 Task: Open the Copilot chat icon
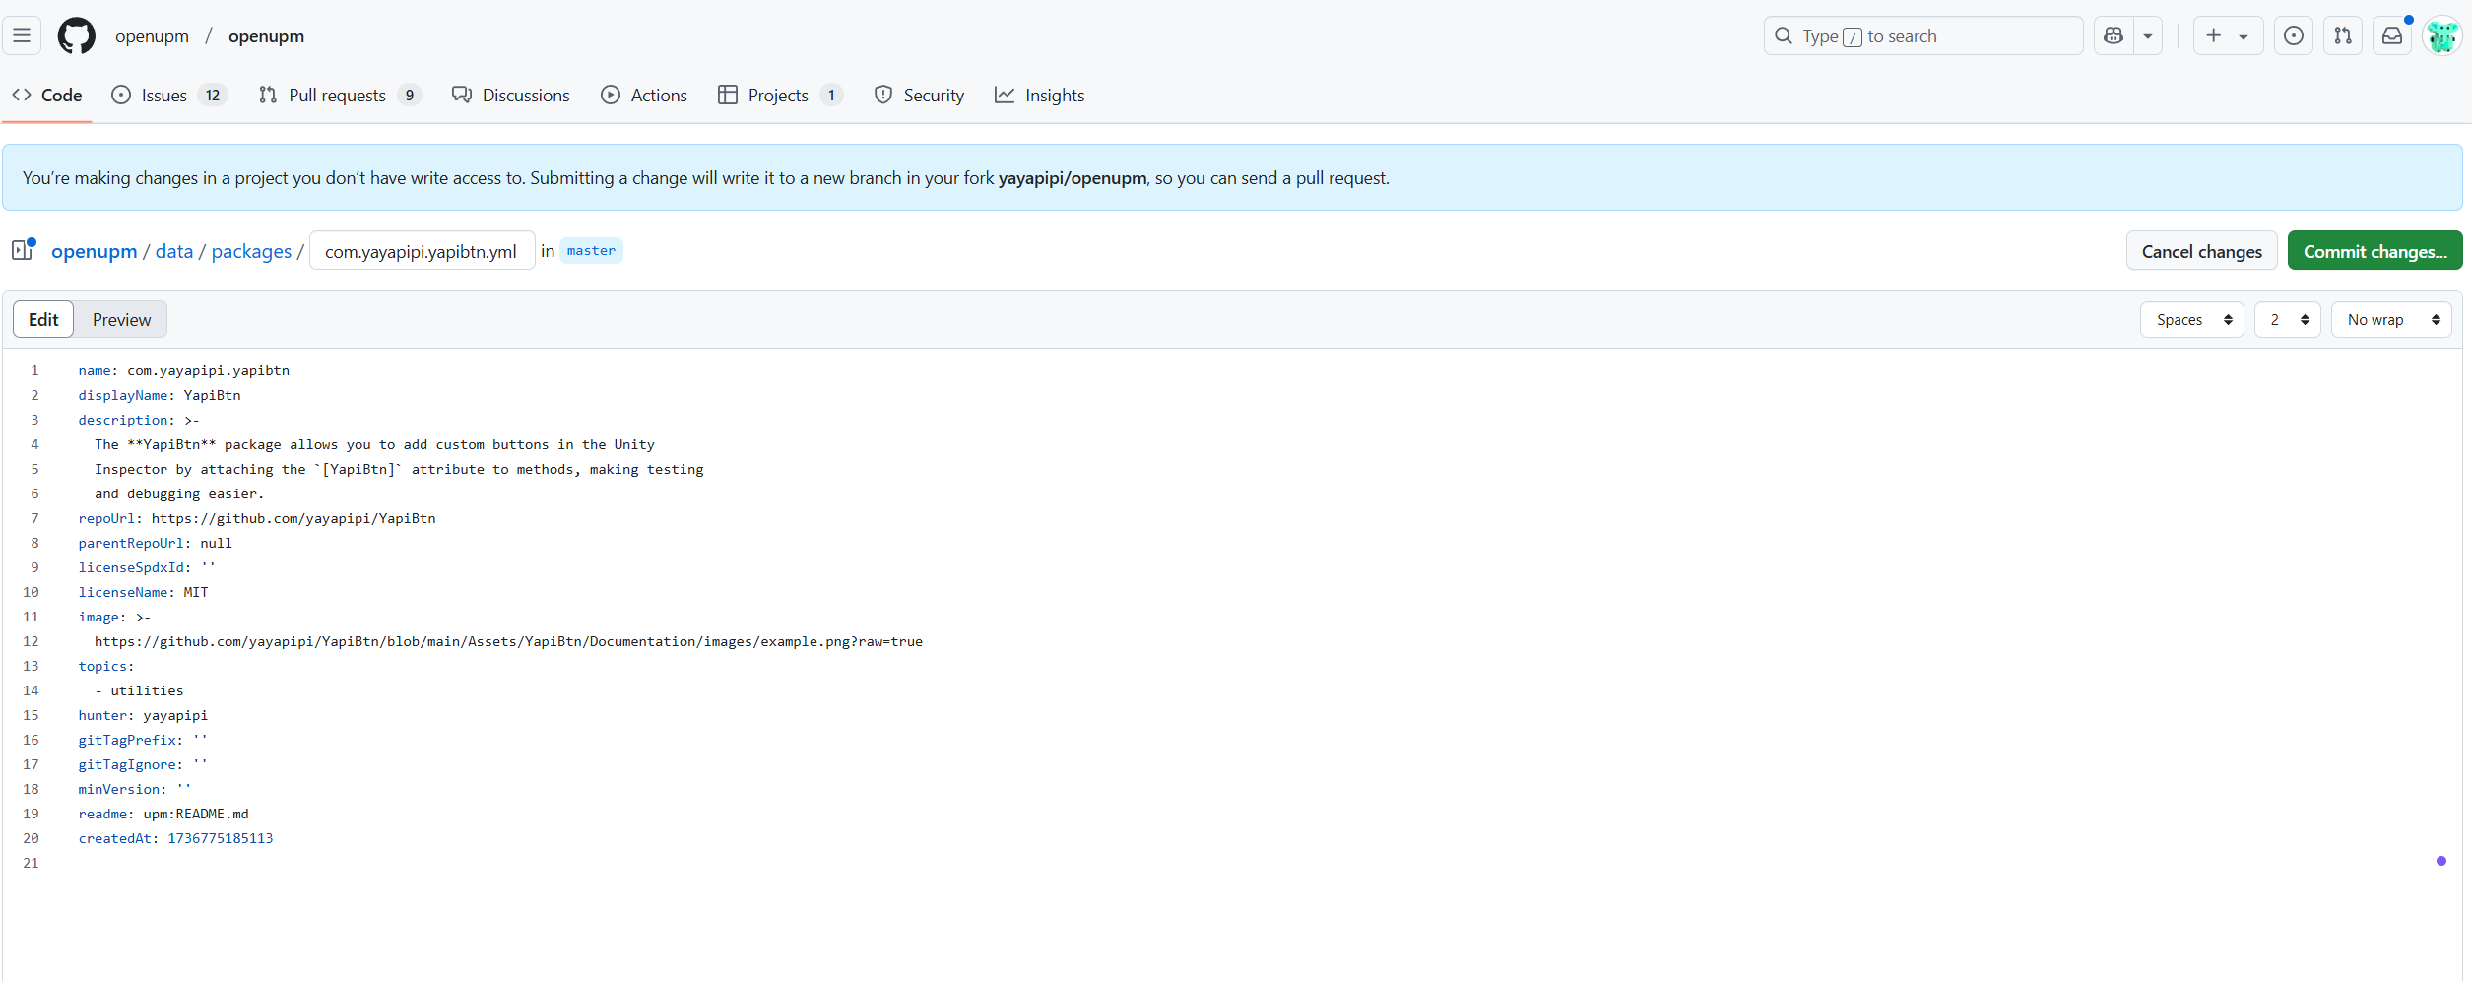pos(2114,36)
